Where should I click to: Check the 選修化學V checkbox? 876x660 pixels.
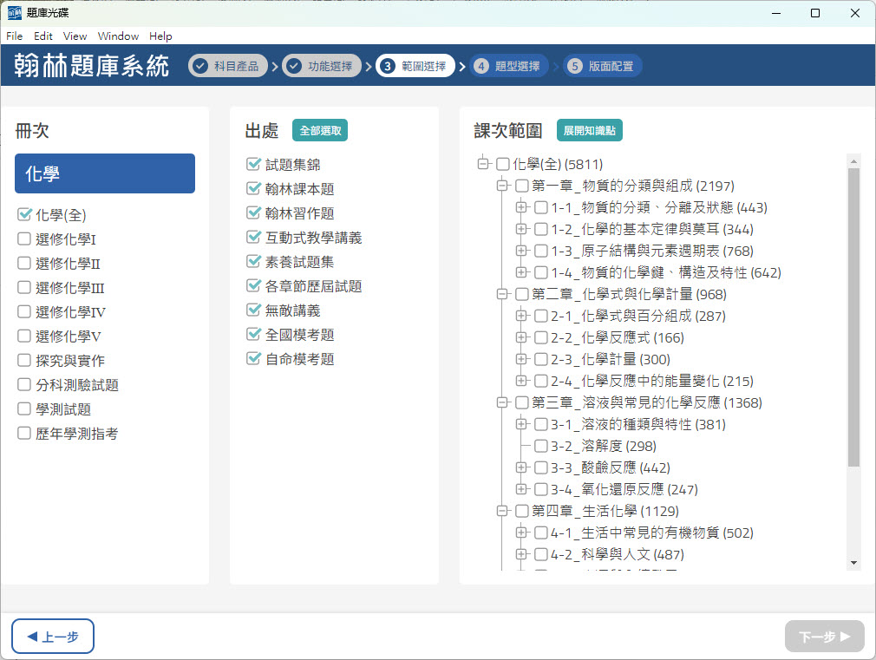click(24, 336)
